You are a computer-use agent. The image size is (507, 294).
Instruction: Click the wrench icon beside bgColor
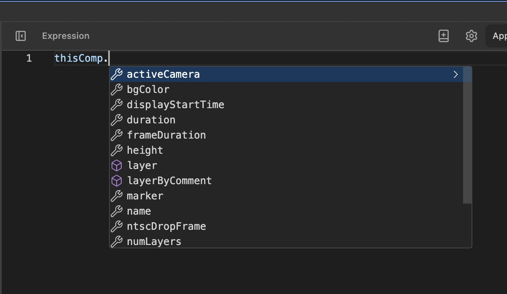pos(117,89)
